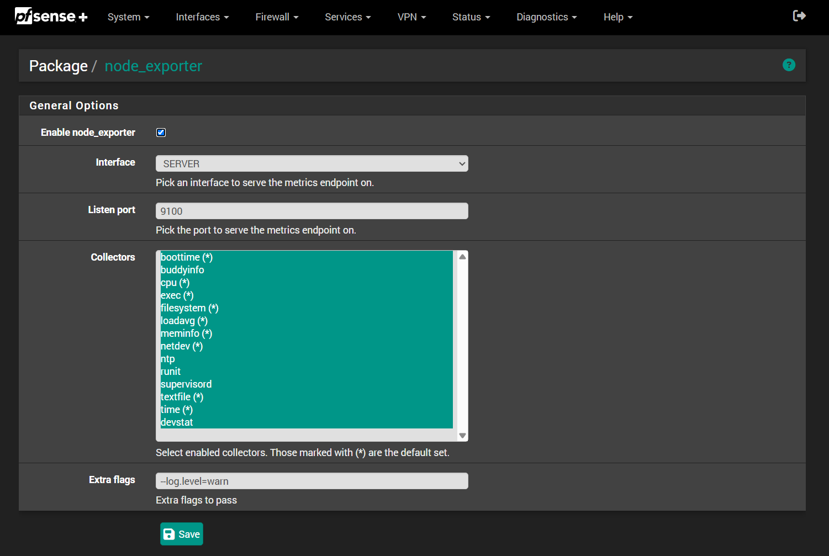Open the Diagnostics menu

(547, 17)
